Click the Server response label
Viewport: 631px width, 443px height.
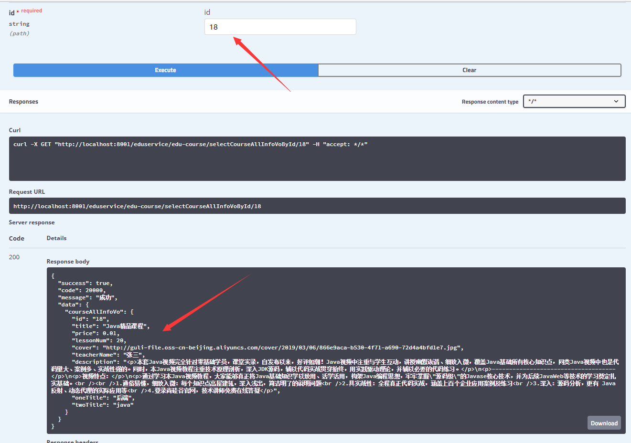(32, 222)
